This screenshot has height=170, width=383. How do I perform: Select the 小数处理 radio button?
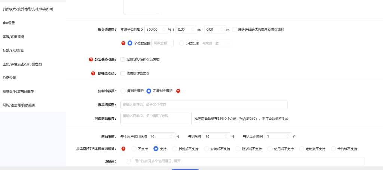point(181,43)
